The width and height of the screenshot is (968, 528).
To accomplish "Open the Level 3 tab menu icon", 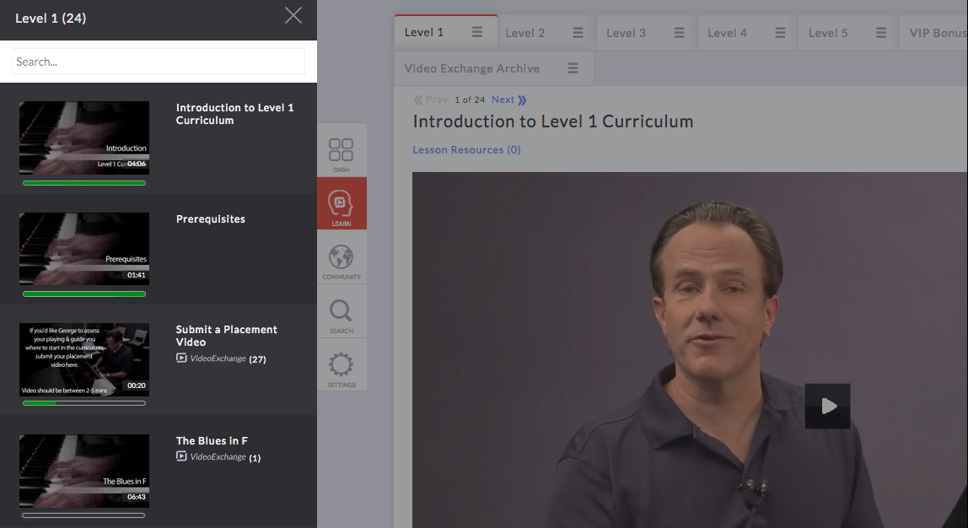I will click(679, 33).
